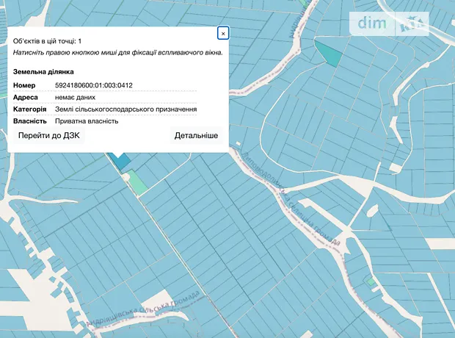The width and height of the screenshot is (455, 338).
Task: Click the teal highlighted parcel at upper right
Action: (x=329, y=52)
